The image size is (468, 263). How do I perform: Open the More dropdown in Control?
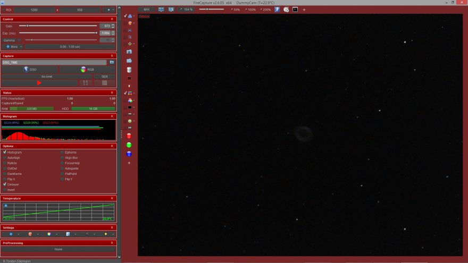14,46
